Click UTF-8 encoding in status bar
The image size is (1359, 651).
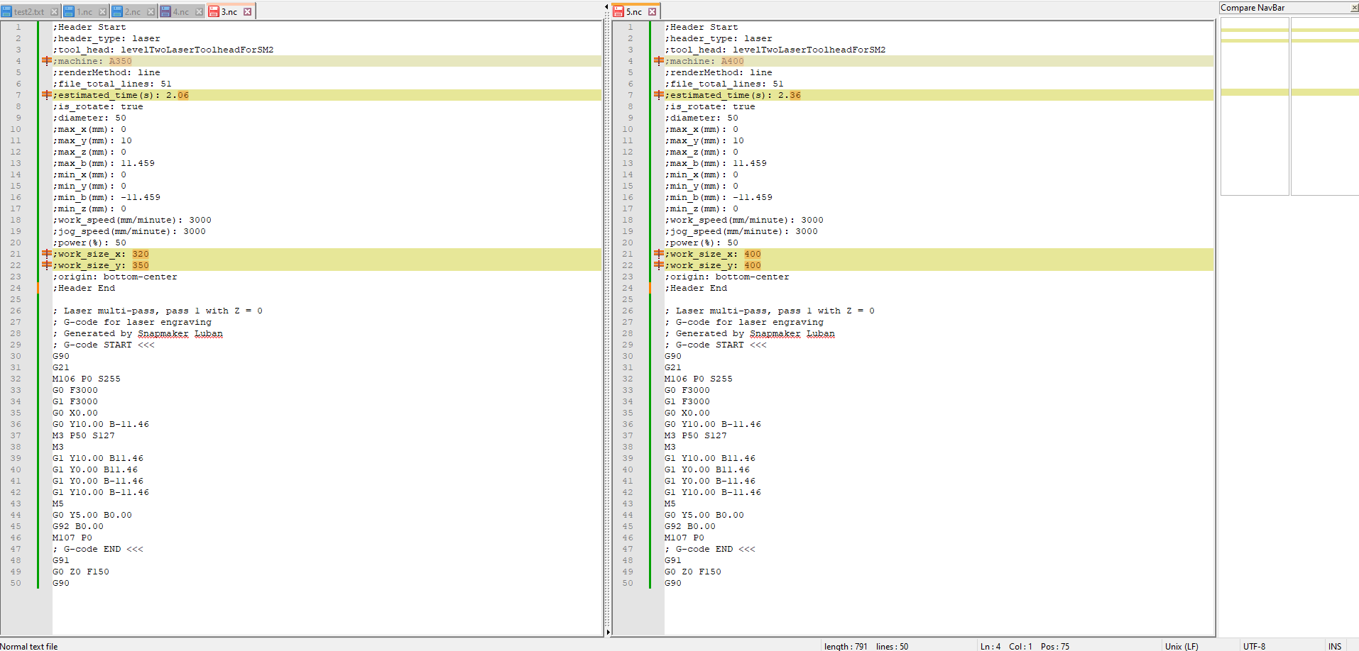1254,646
